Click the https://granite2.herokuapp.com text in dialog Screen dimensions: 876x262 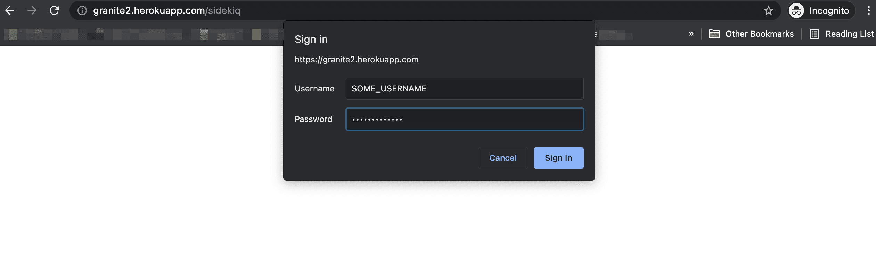click(357, 60)
